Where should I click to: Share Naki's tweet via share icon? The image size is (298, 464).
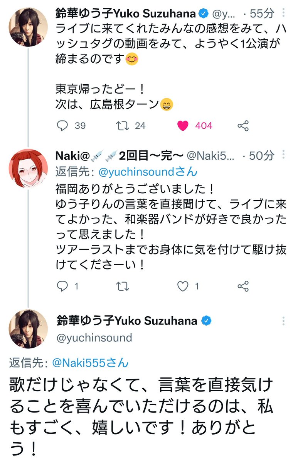click(x=243, y=286)
